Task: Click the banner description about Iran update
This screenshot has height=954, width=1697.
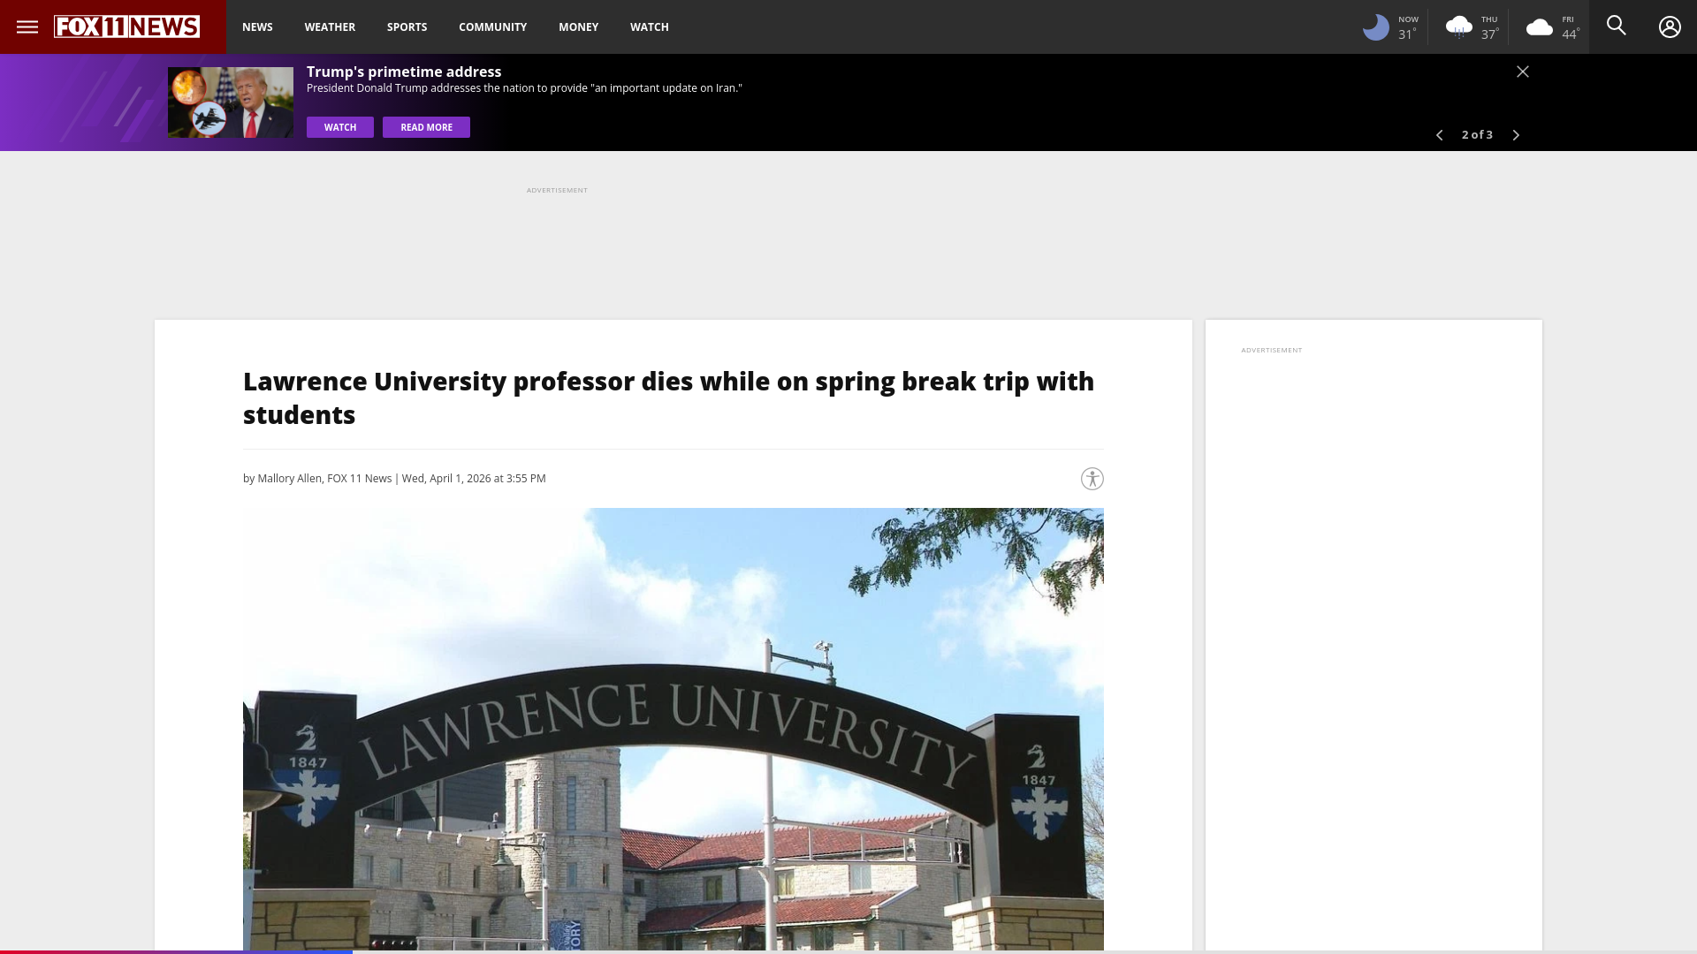Action: (524, 87)
